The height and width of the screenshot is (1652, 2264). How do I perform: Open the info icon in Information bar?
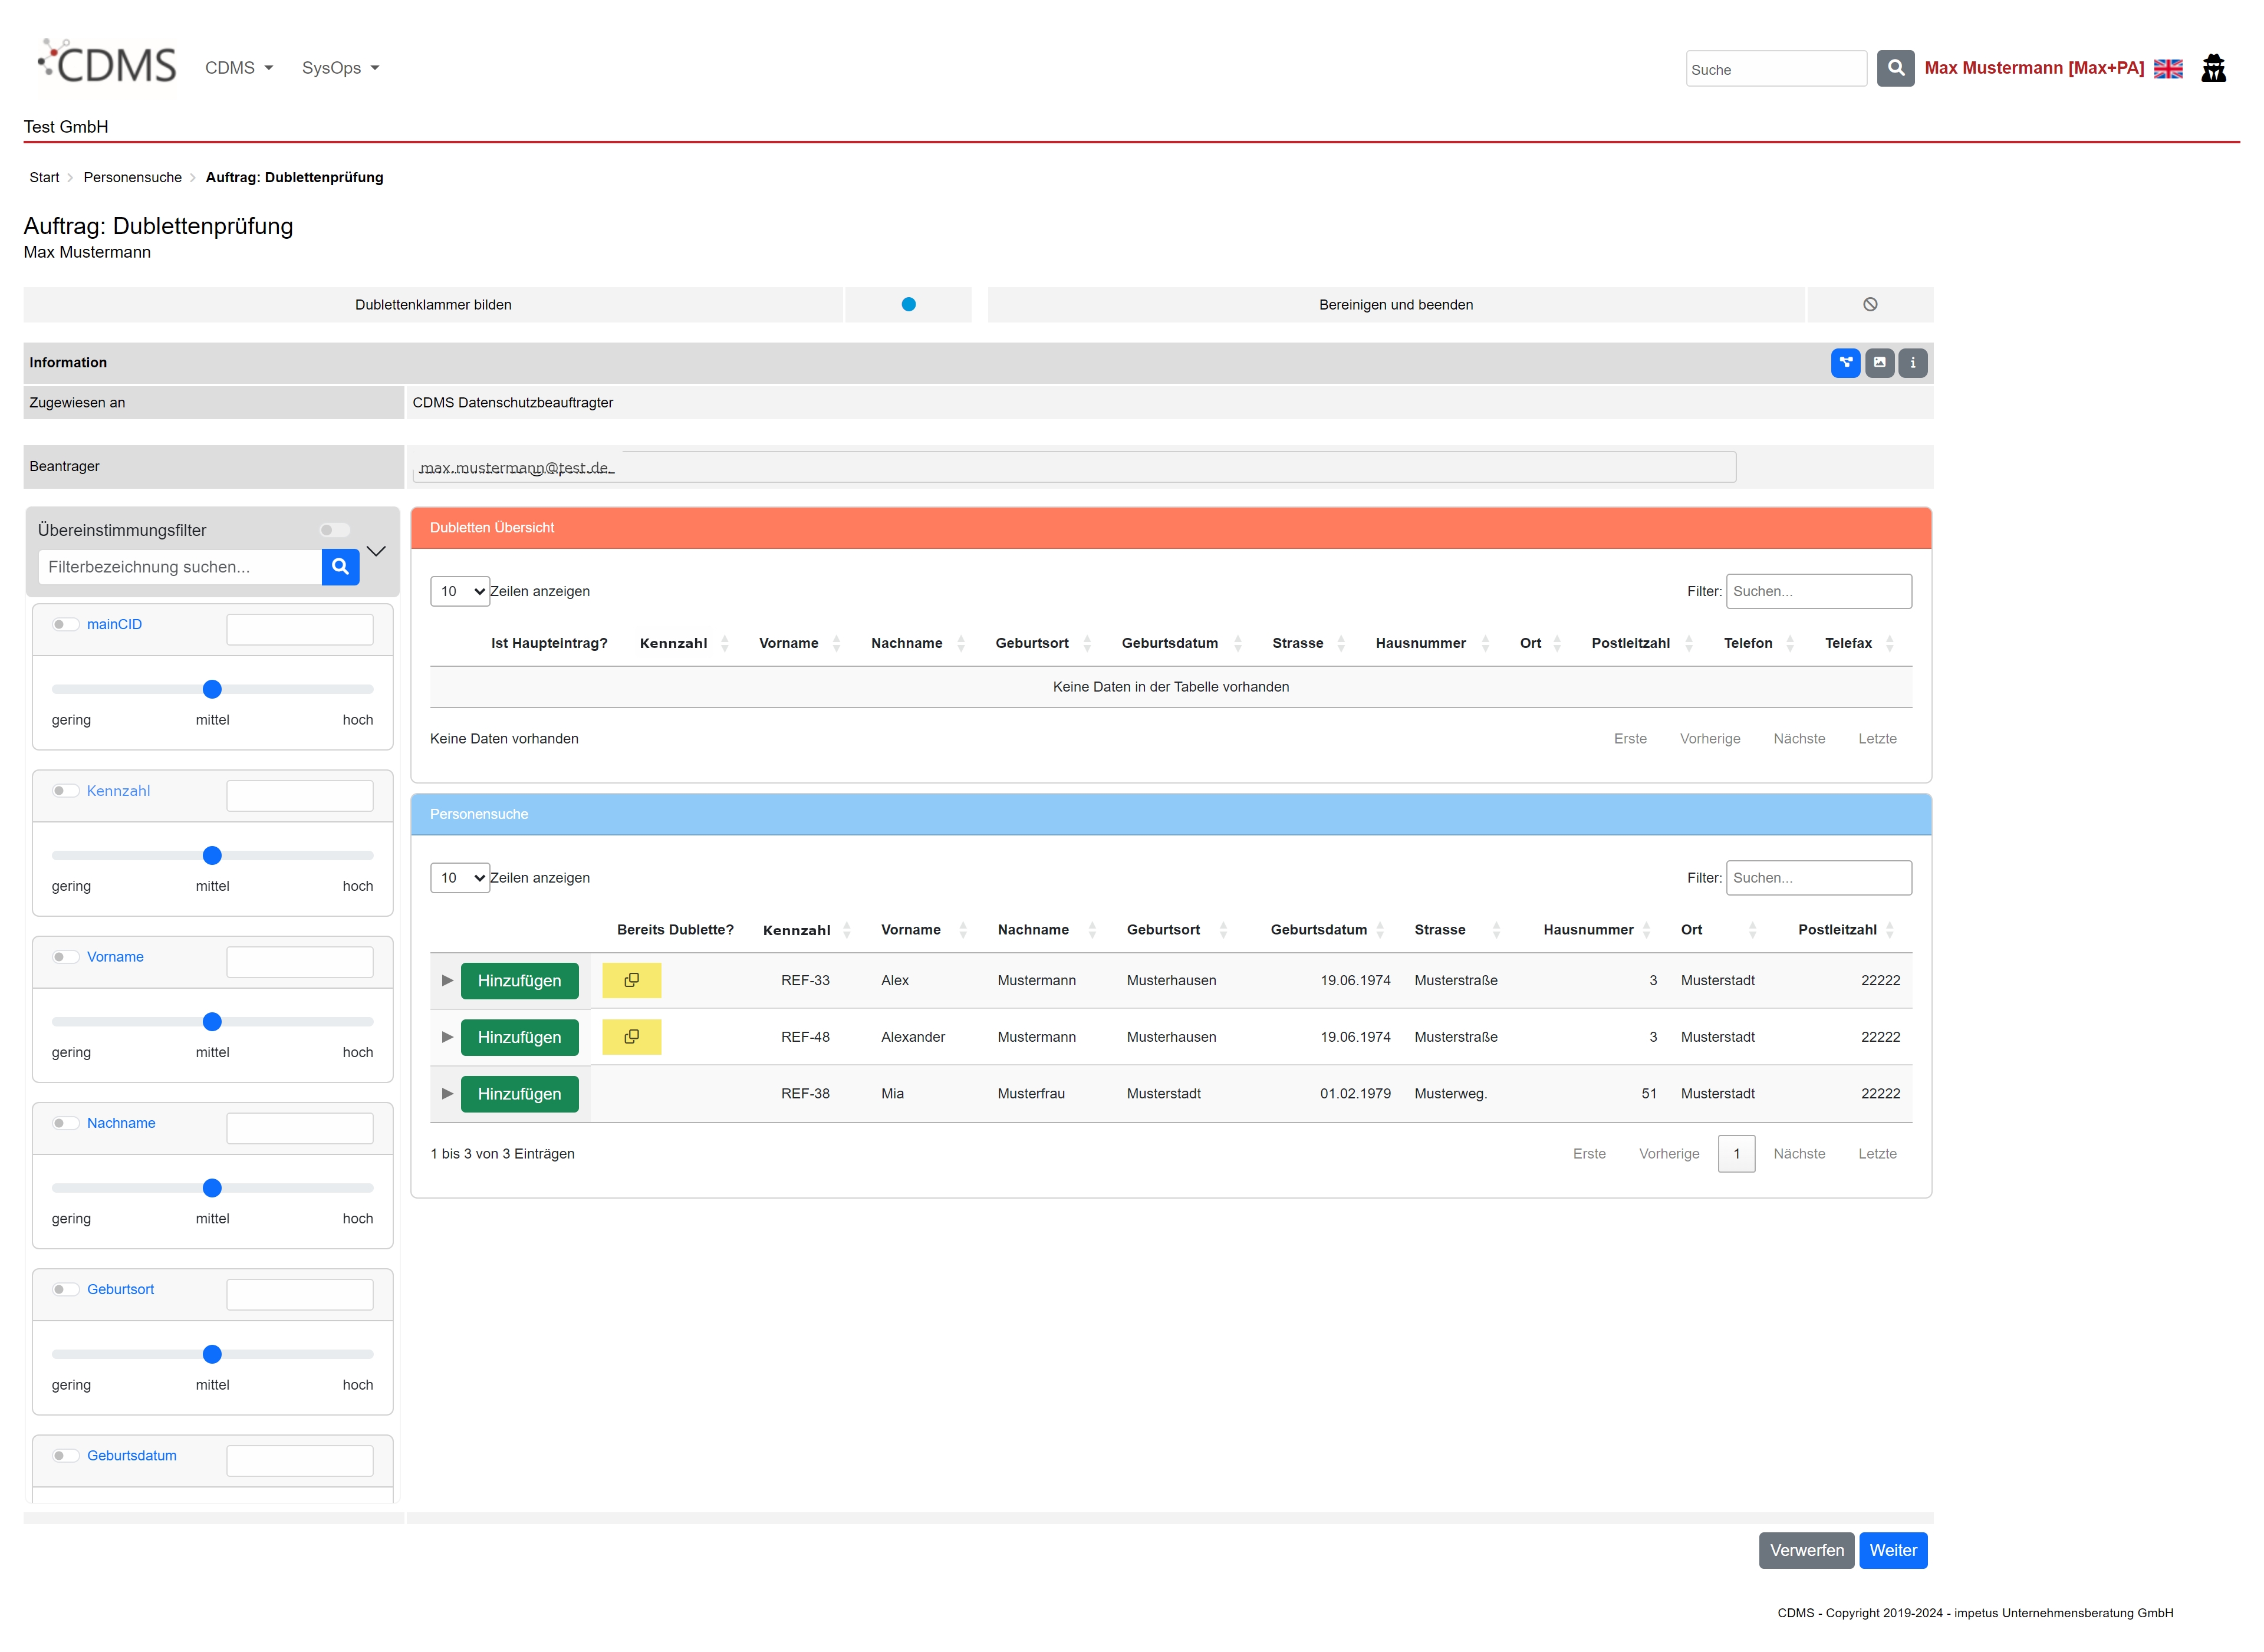coord(1912,362)
